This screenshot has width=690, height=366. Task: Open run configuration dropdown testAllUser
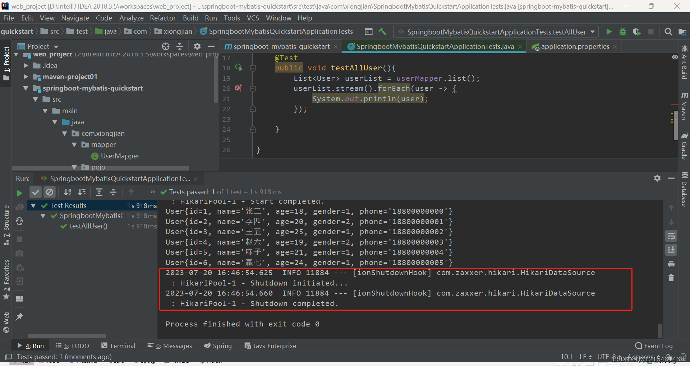click(496, 32)
